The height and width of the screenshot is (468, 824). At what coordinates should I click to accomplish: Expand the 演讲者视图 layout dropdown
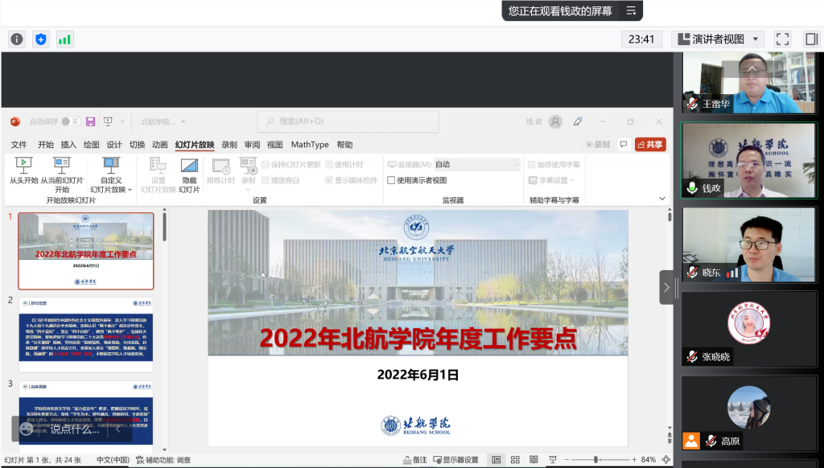(x=719, y=39)
